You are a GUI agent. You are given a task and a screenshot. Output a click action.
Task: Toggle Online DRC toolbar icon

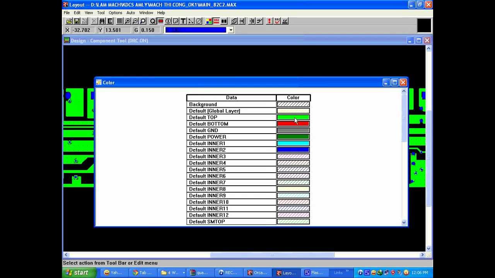pyautogui.click(x=217, y=21)
